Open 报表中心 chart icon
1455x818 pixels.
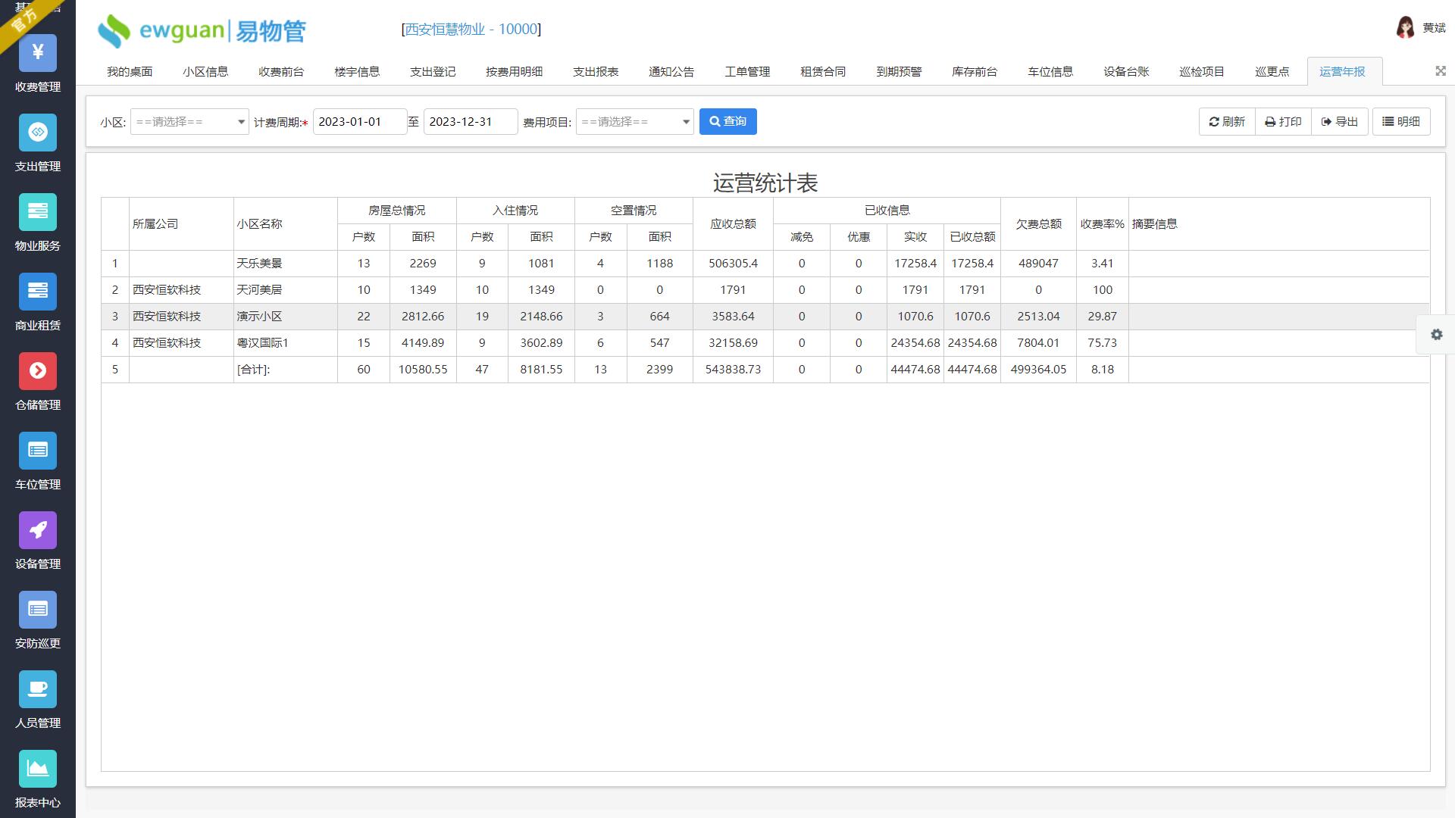coord(38,769)
